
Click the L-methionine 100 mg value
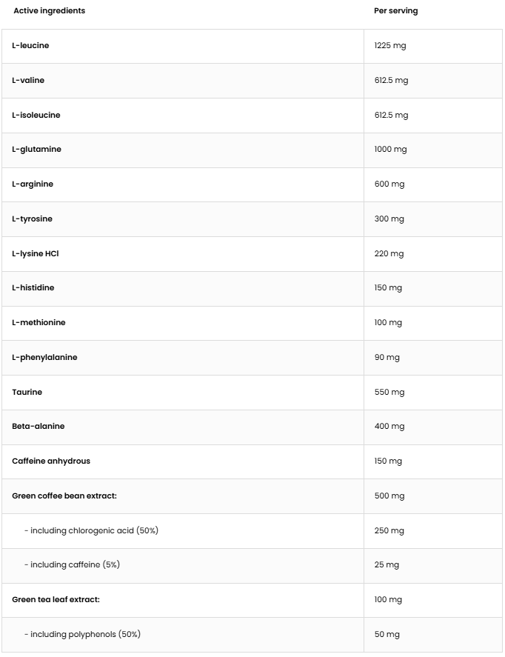coord(388,323)
